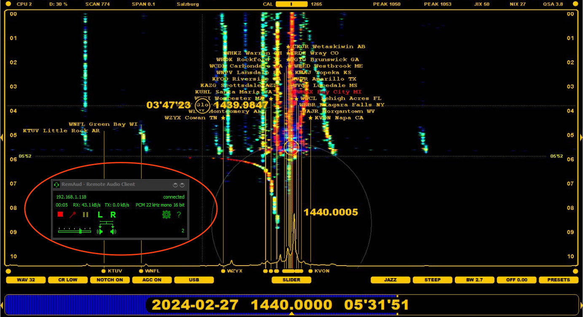Click the RemAud headphone icon
This screenshot has height=317, width=583.
click(56, 185)
